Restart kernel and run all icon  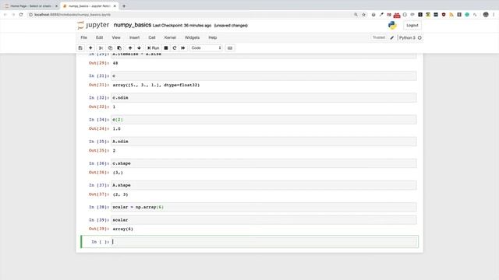tap(183, 48)
